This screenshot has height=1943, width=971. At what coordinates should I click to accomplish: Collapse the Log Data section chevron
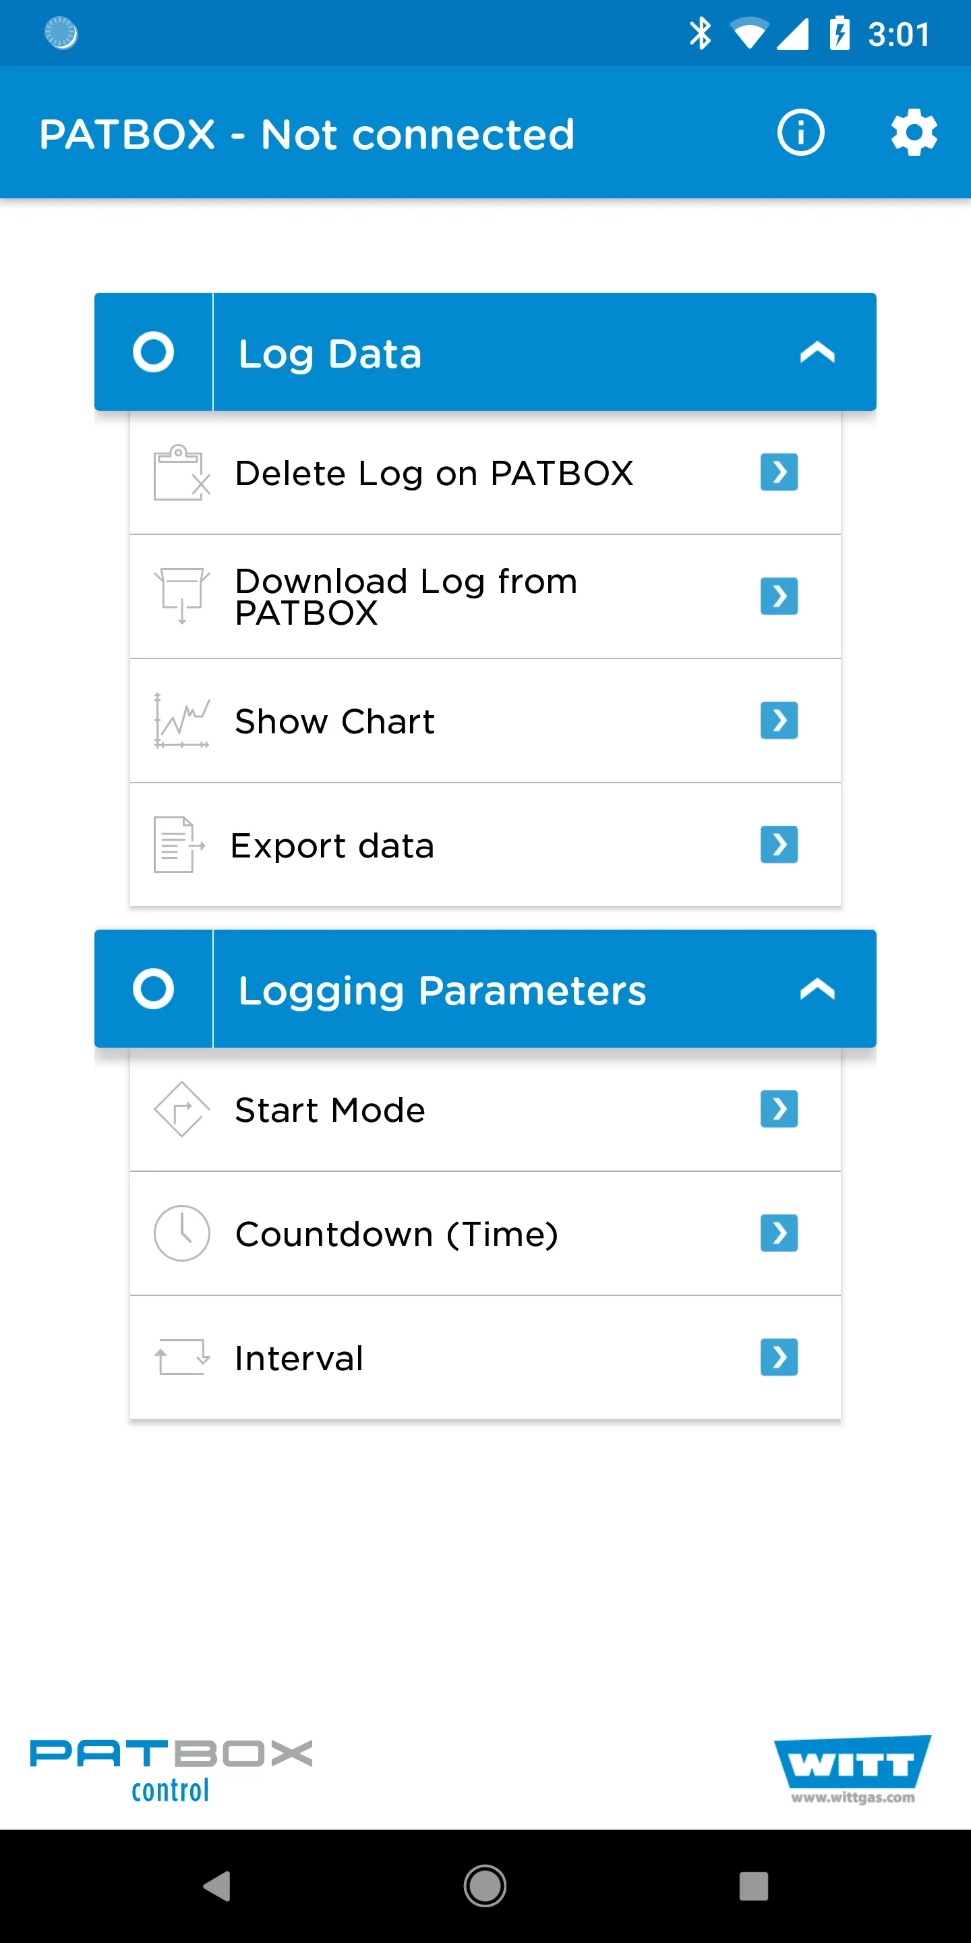click(x=817, y=352)
